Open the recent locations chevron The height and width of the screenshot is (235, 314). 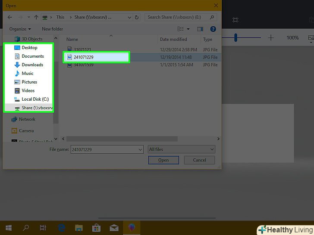pos(29,17)
